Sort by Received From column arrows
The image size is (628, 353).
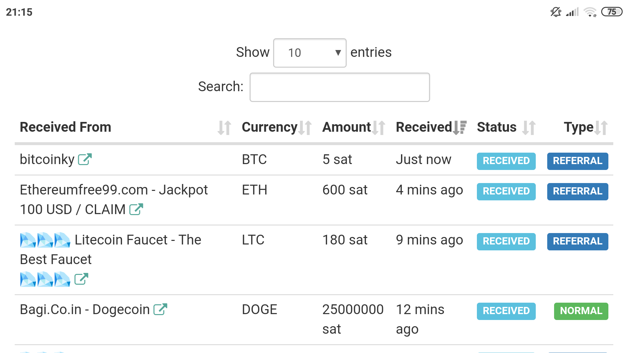(224, 127)
